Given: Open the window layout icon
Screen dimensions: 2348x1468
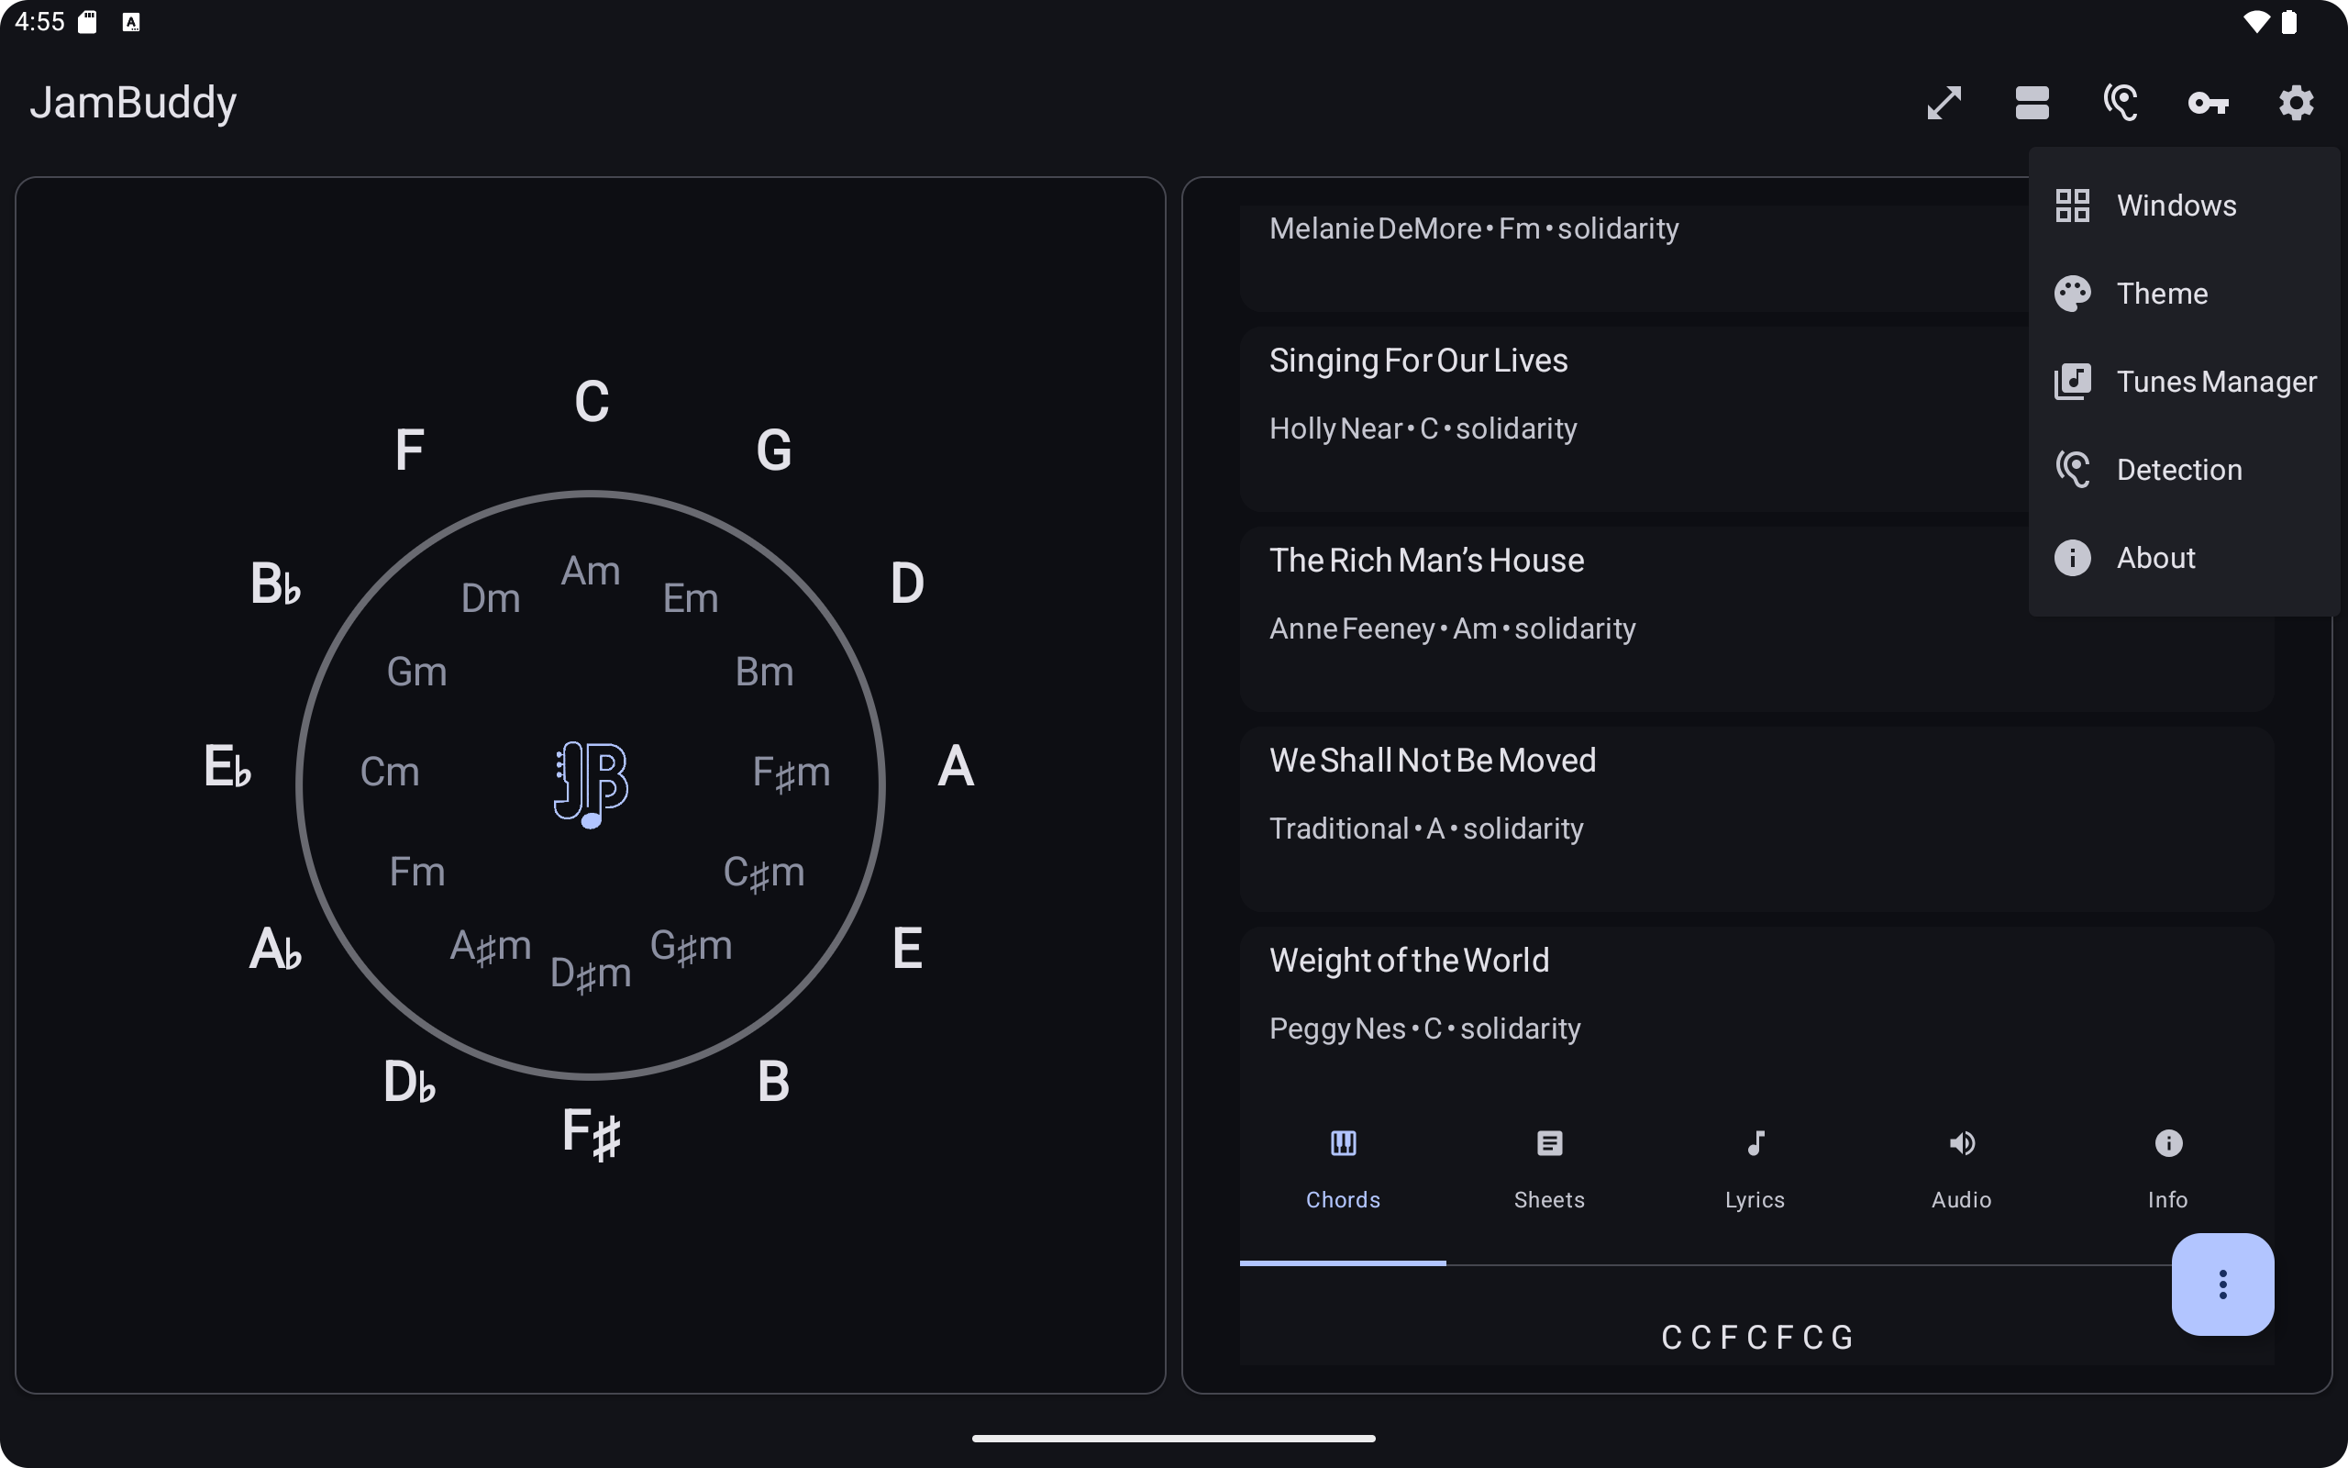Looking at the screenshot, I should point(2032,102).
